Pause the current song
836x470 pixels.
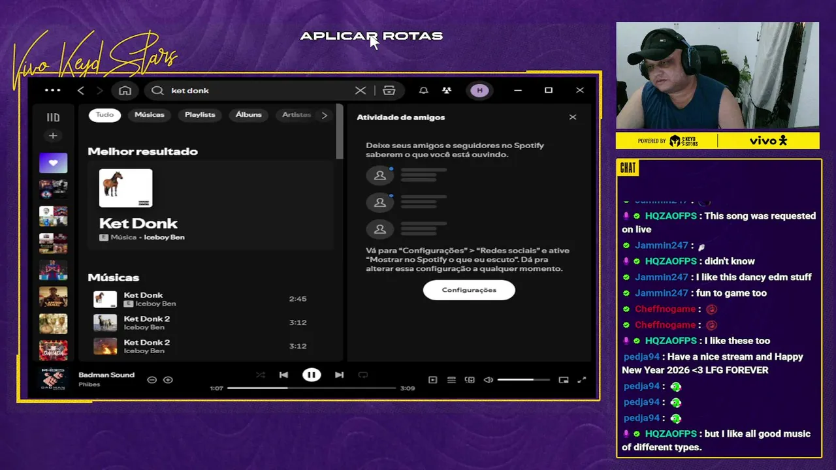pos(312,375)
